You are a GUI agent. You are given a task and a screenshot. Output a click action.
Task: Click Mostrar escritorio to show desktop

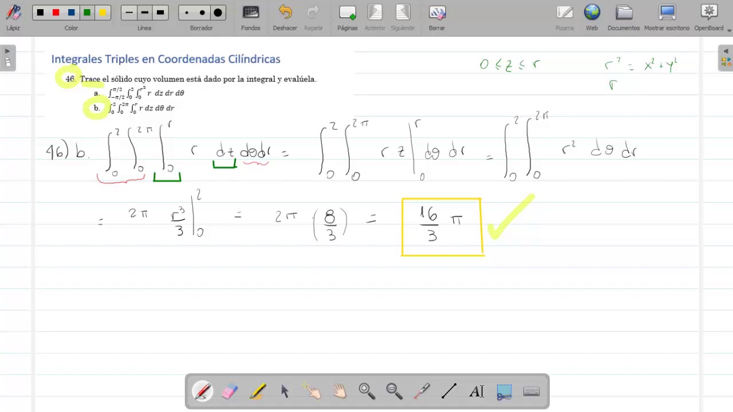[x=667, y=17]
